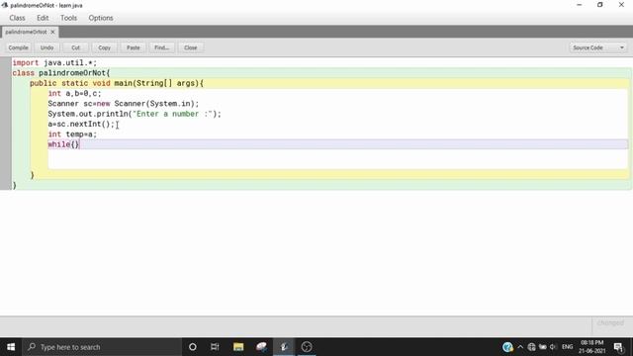
Task: Click the Undo button
Action: pyautogui.click(x=46, y=47)
